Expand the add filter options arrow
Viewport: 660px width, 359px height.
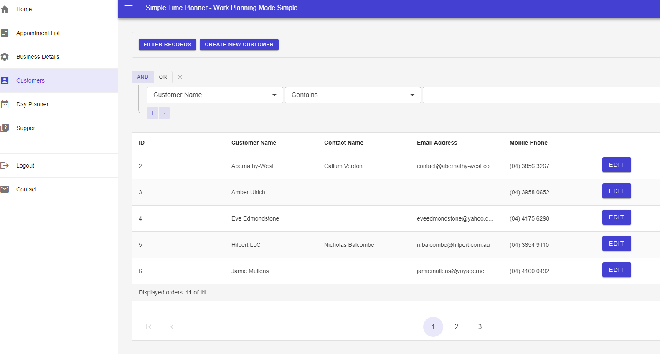[x=165, y=113]
